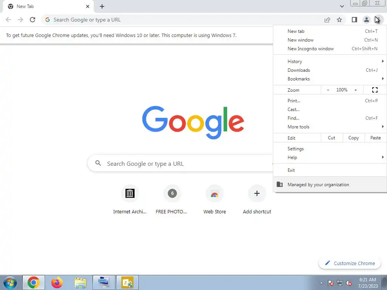This screenshot has height=290, width=387.
Task: Click Chrome icon in the taskbar
Action: click(x=34, y=282)
